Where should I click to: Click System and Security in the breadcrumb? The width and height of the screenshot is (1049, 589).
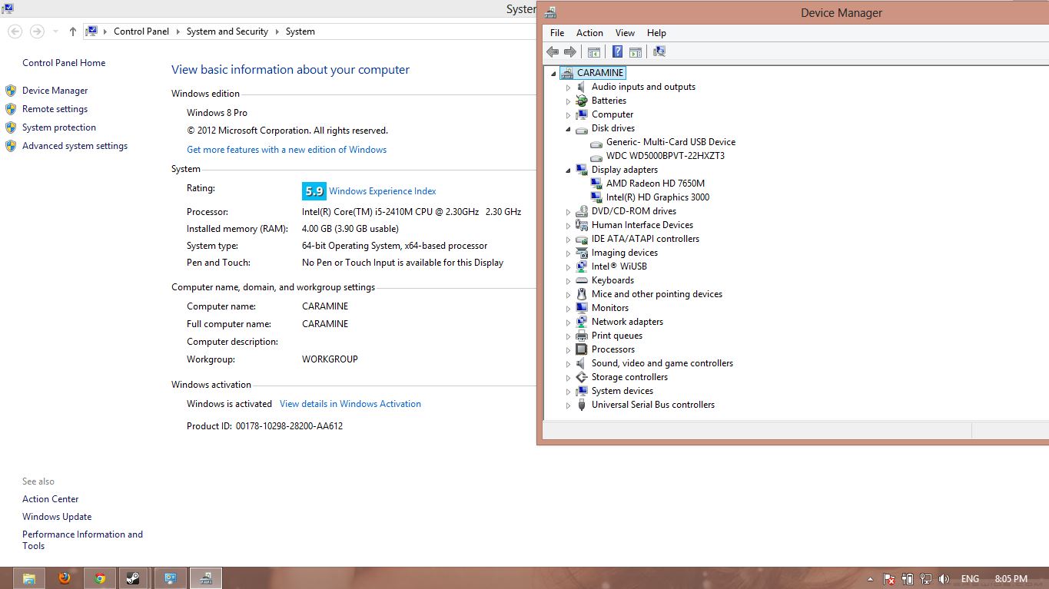[227, 31]
